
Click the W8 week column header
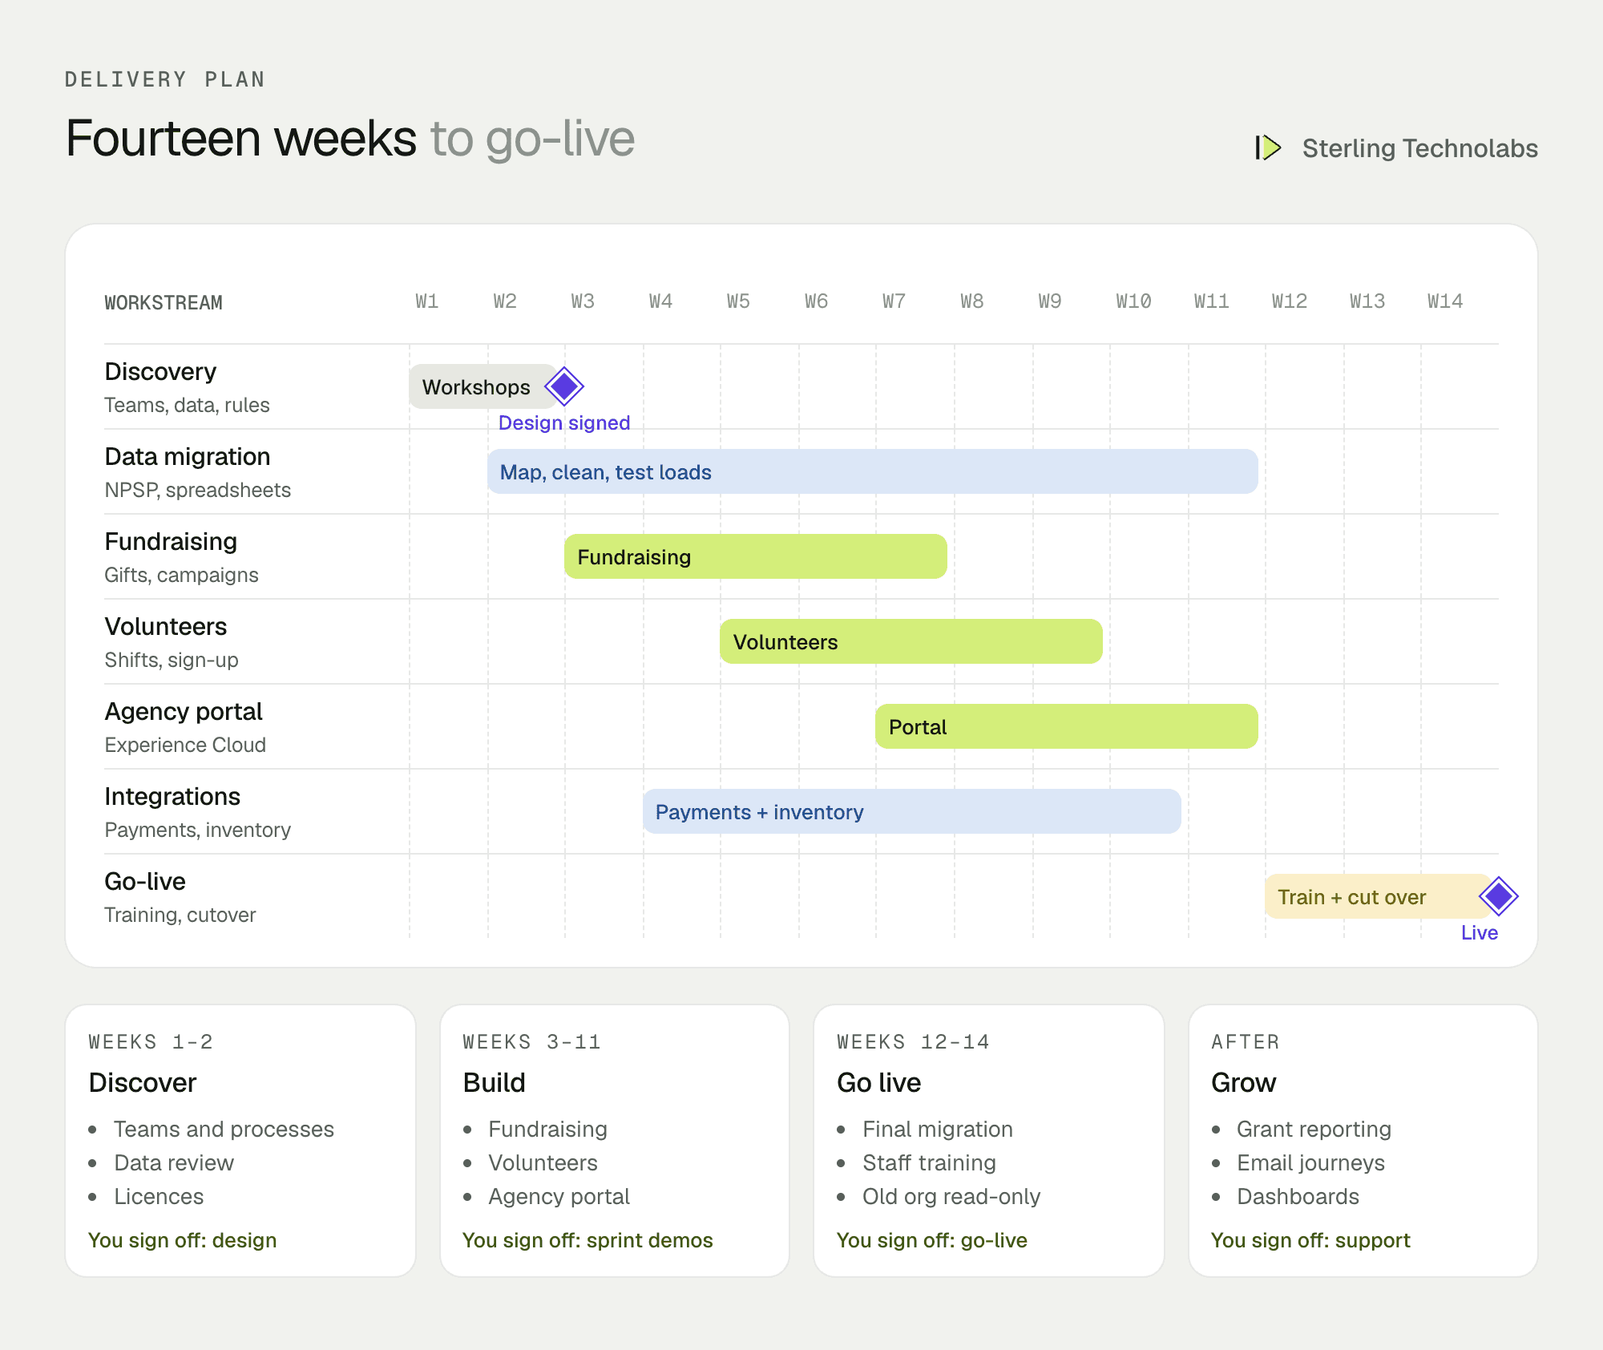coord(972,301)
